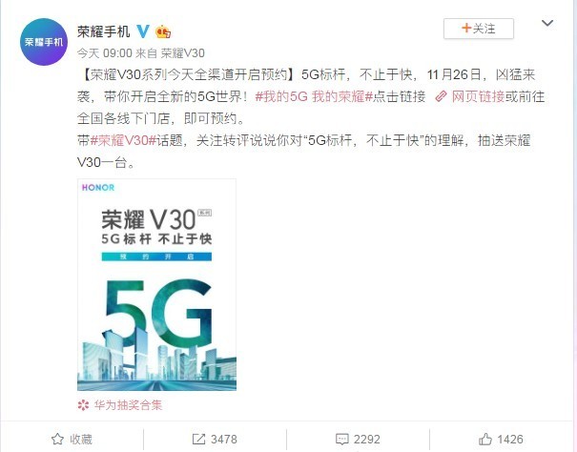Like the post with thumbs-up 1426
Viewport: 577px width, 452px height.
point(501,439)
